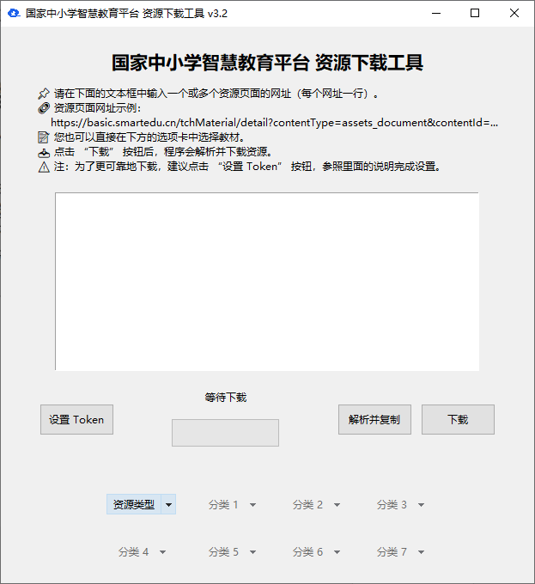Click the download tray icon beside download tip

44,152
